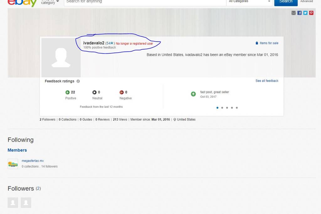Click the plus icon beside 'fast post, great seller'
Screen dimensions: 321x214
[x=193, y=94]
